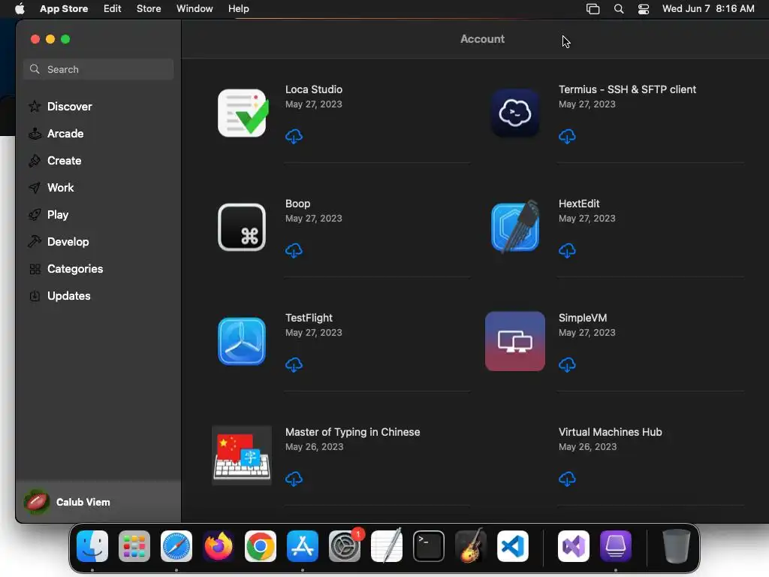
Task: Open Finder from the Dock
Action: point(92,546)
